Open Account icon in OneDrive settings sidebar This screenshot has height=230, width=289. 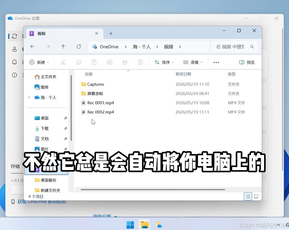(14, 49)
